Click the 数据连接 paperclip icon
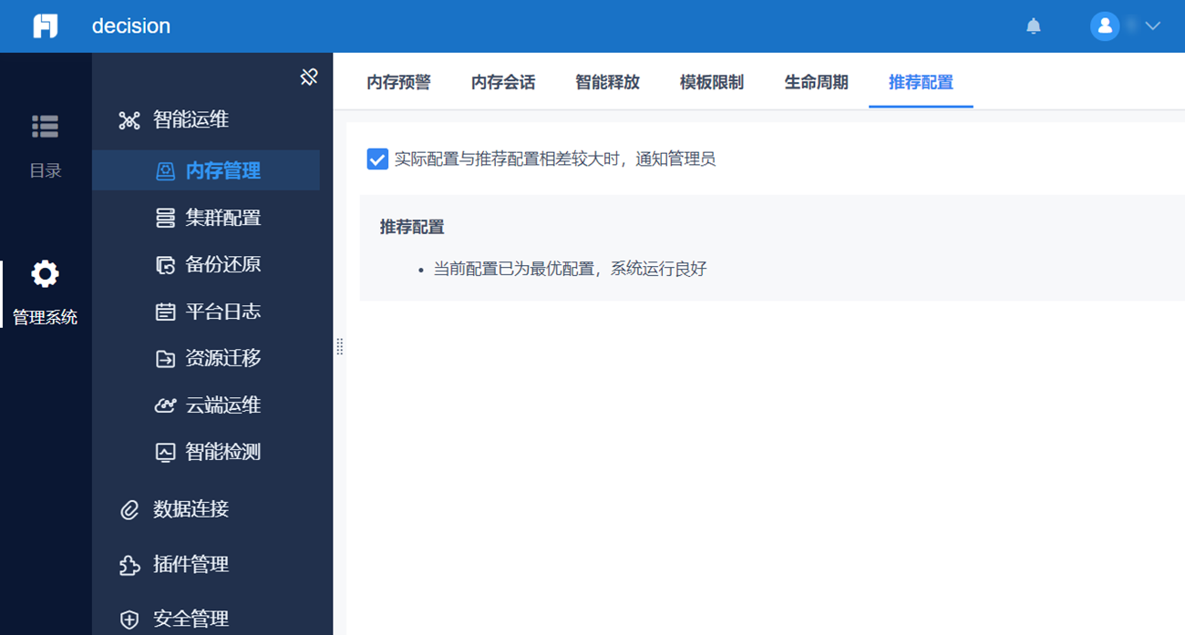The image size is (1185, 635). pos(129,509)
